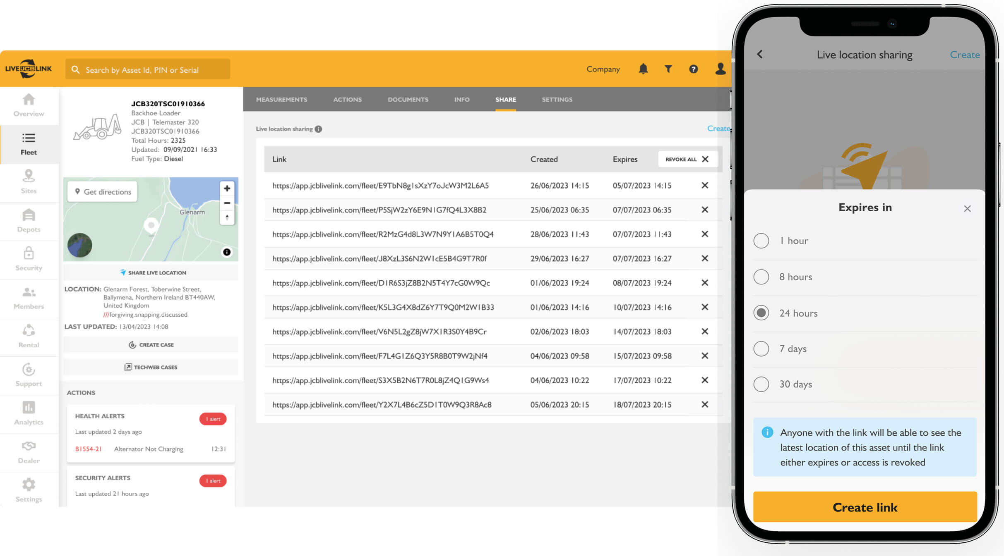Revoke the link expiring 15/07/2023 09:58
Viewport: 1004px width, 556px height.
click(705, 356)
